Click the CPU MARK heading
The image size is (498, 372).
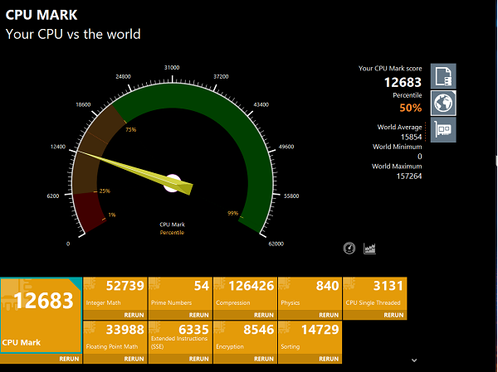[x=41, y=15]
